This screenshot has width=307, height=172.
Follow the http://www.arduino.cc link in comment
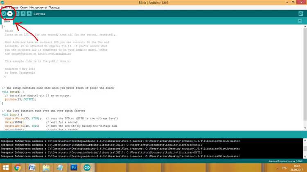[x=54, y=54]
